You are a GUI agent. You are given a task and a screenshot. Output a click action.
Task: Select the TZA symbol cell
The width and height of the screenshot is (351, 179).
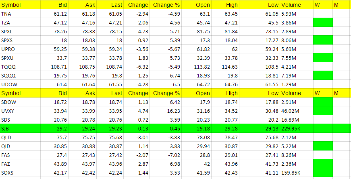pyautogui.click(x=20, y=22)
